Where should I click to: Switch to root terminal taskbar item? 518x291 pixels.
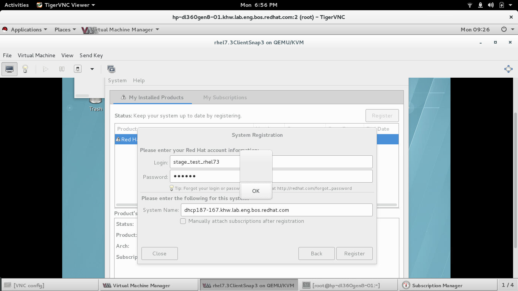coord(349,285)
